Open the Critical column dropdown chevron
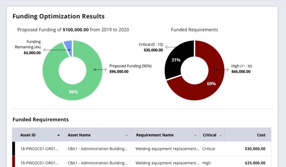This screenshot has height=167, width=286. [x=220, y=135]
